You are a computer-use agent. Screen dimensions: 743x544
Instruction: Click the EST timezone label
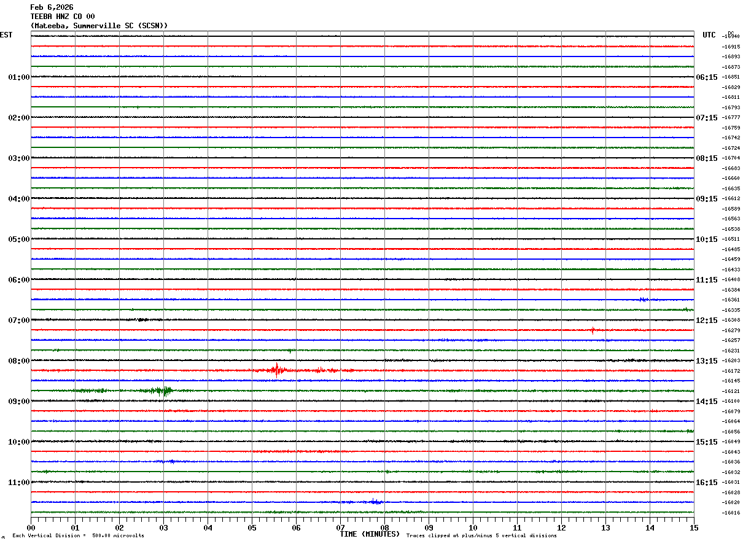coord(6,35)
